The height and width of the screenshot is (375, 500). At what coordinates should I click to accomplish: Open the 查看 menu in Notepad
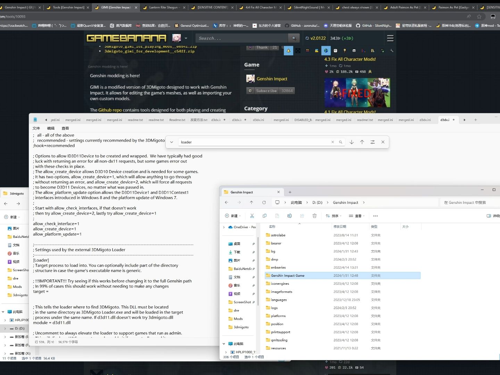click(65, 128)
